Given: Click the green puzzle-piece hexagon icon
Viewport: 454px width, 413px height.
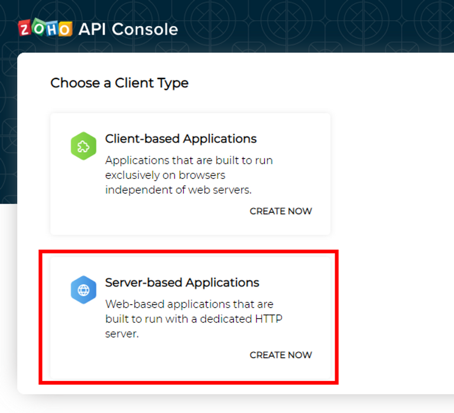Looking at the screenshot, I should click(x=83, y=146).
